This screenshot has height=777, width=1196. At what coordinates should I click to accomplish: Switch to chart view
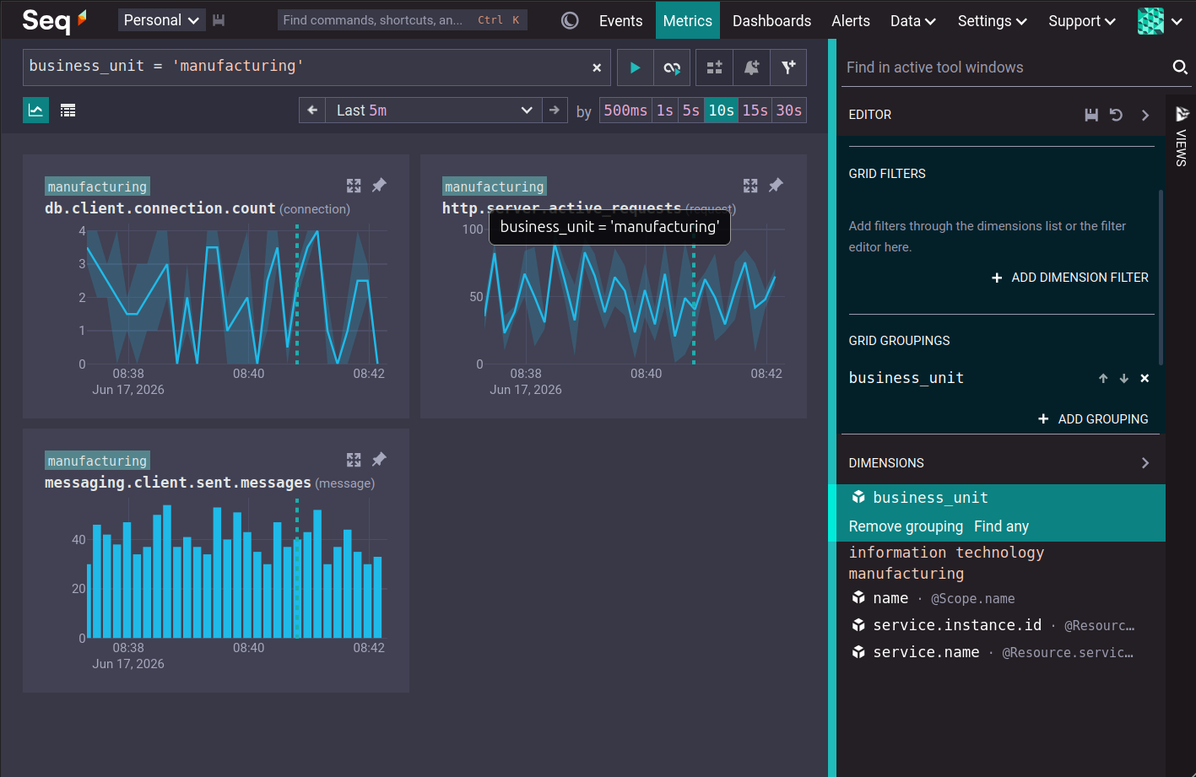click(x=35, y=110)
